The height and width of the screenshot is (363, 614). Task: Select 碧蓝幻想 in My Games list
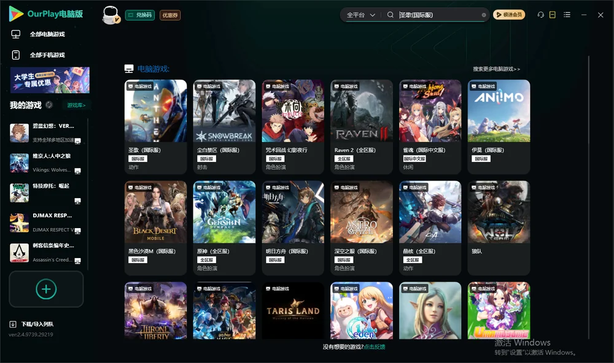pyautogui.click(x=46, y=133)
